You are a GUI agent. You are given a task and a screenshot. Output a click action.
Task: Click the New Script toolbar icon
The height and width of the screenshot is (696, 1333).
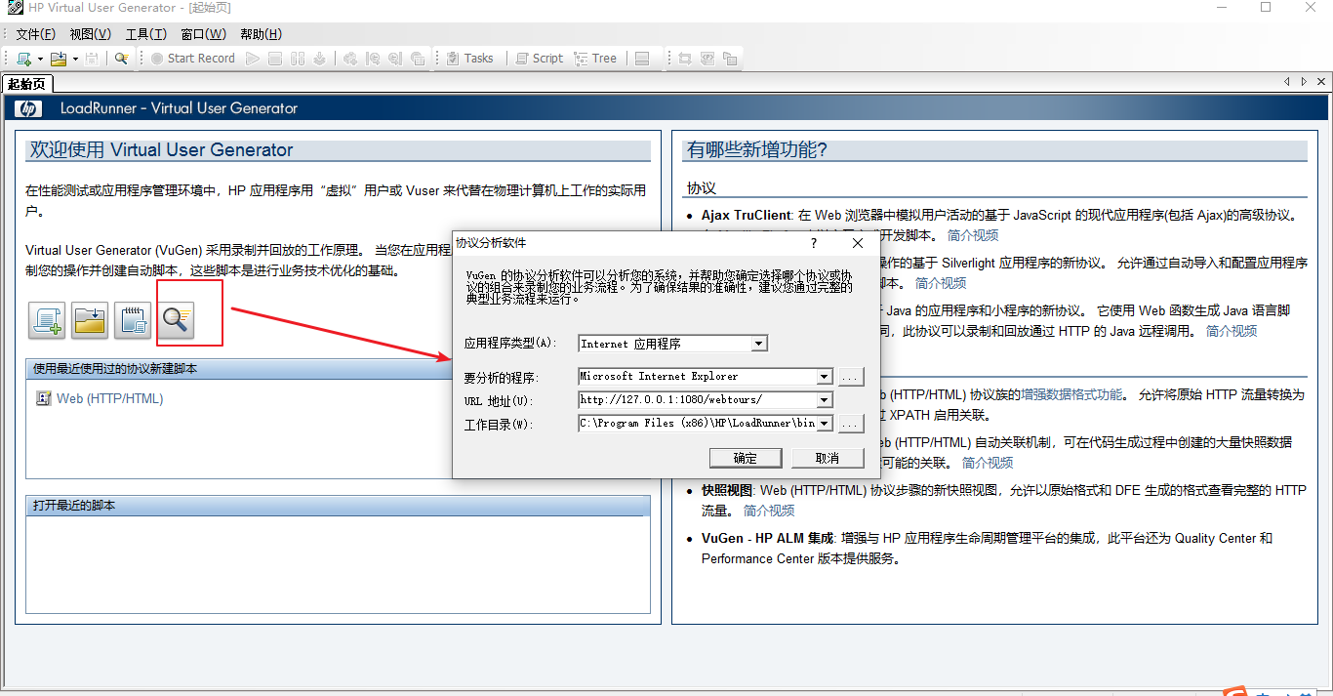(x=23, y=59)
